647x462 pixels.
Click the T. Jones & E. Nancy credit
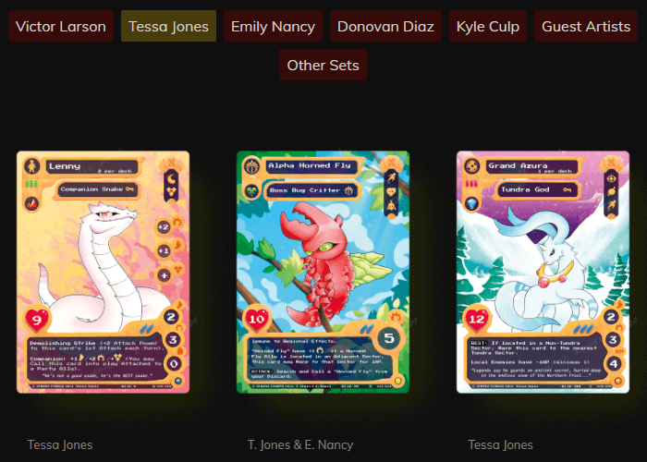point(300,444)
